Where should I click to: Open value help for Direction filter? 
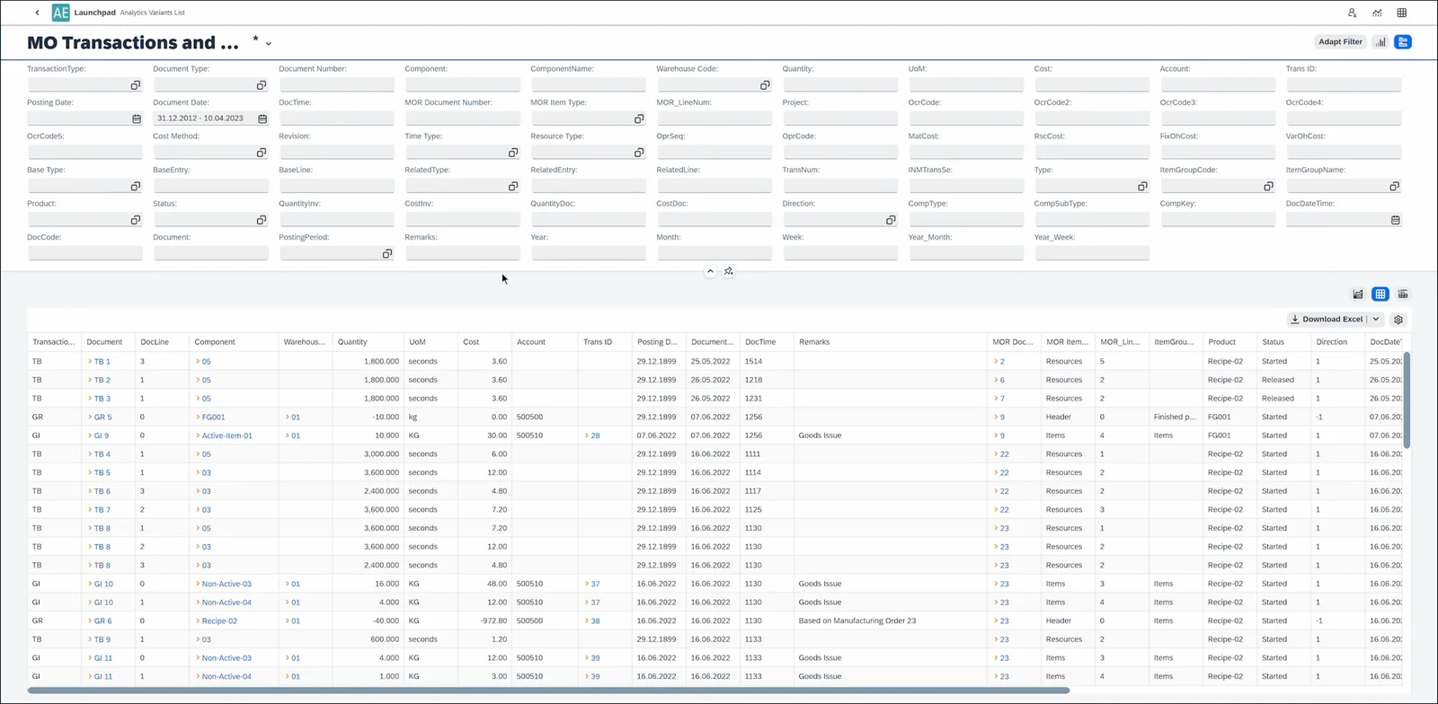891,220
